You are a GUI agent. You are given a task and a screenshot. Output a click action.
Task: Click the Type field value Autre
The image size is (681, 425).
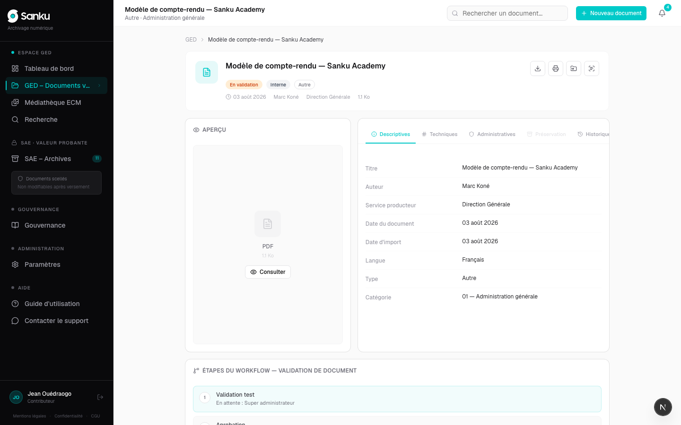pos(469,278)
